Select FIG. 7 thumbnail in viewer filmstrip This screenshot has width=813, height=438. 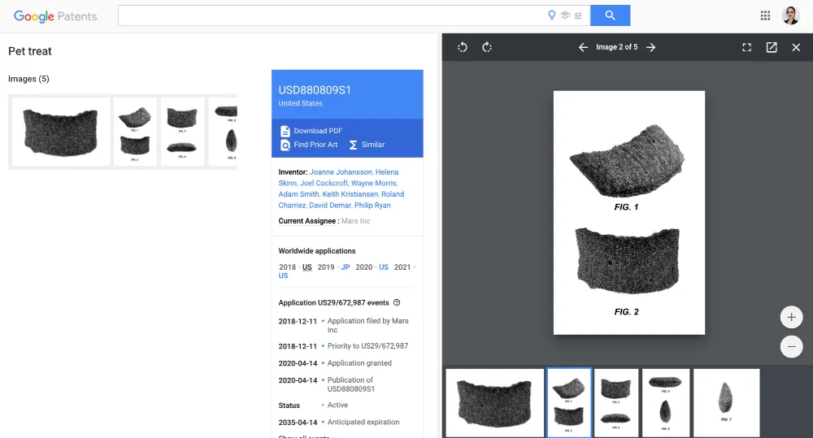pos(726,403)
